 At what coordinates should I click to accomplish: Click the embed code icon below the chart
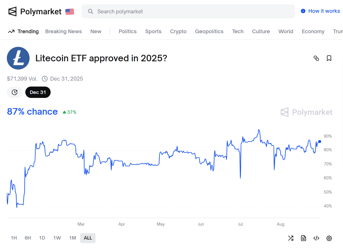[x=316, y=238]
